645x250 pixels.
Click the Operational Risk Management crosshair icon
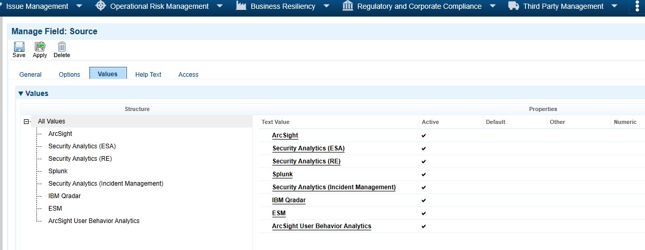click(101, 6)
